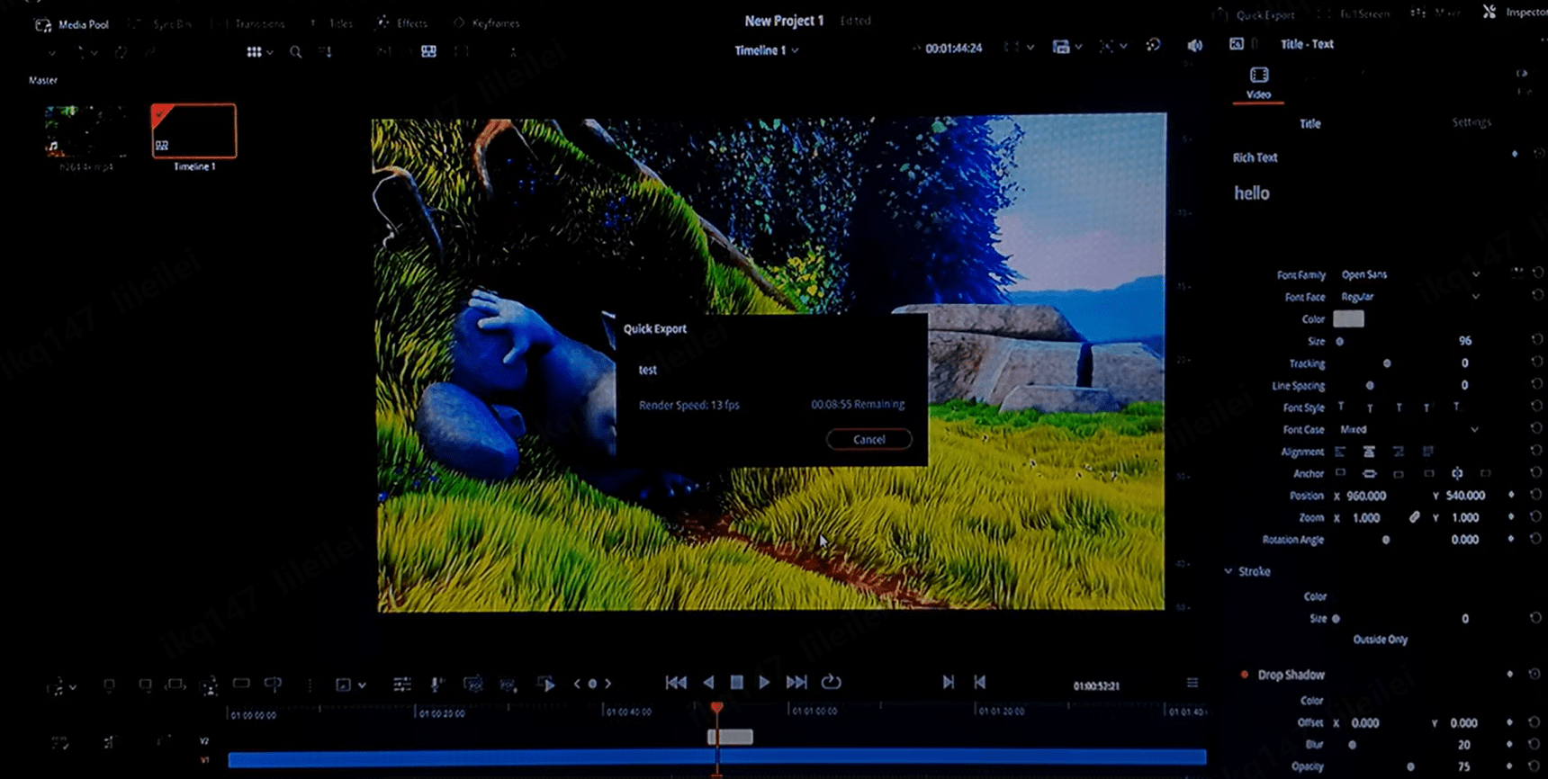The width and height of the screenshot is (1548, 779).
Task: Open the Media Pool panel
Action: click(72, 24)
